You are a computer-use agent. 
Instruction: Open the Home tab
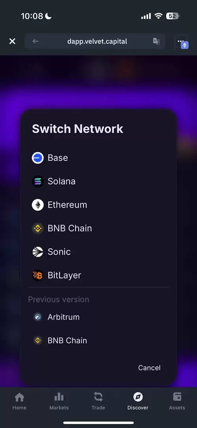tap(19, 401)
